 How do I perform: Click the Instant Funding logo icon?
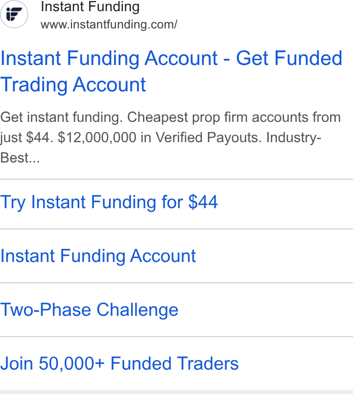click(x=14, y=14)
